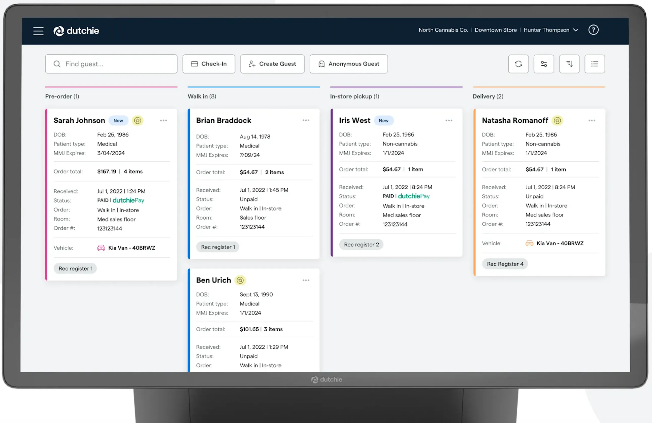Select the Delivery (2) column header
The image size is (652, 423).
[488, 96]
